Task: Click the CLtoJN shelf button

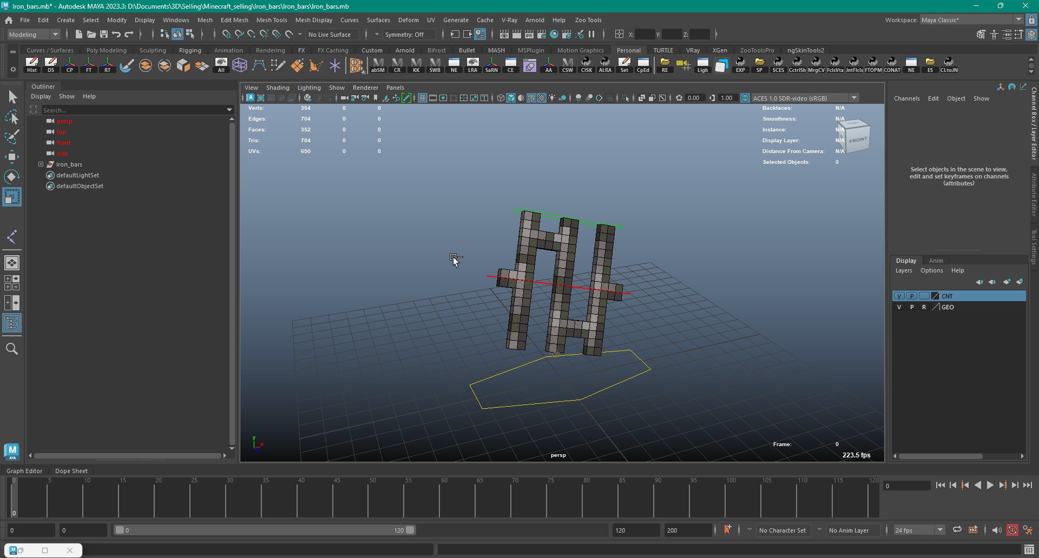Action: 949,65
